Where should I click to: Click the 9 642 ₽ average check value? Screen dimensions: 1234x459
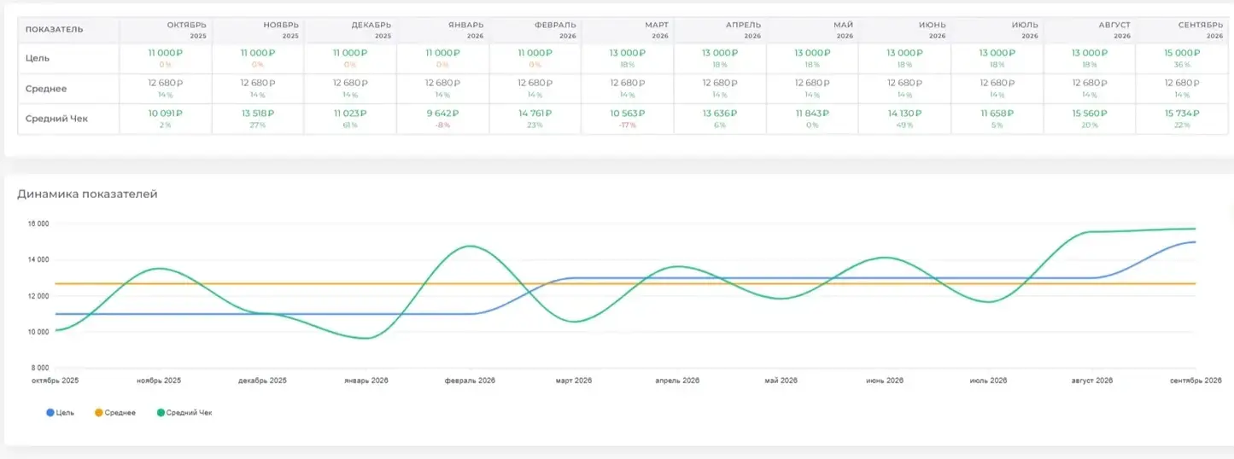(442, 113)
